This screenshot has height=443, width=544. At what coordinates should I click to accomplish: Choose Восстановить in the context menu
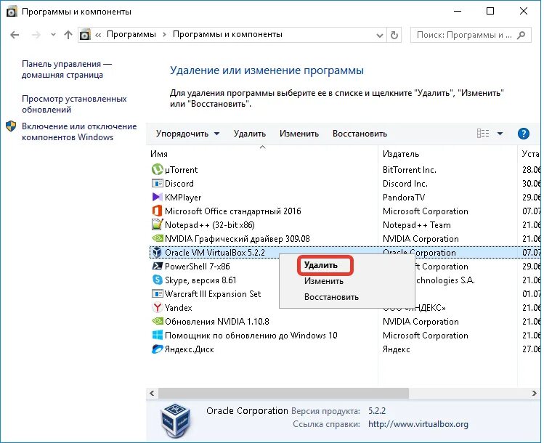pos(331,297)
